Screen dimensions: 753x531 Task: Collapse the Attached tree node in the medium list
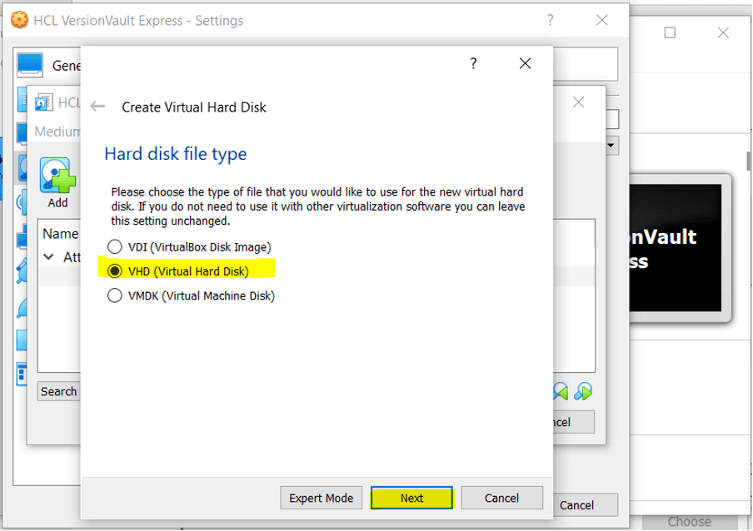[48, 257]
